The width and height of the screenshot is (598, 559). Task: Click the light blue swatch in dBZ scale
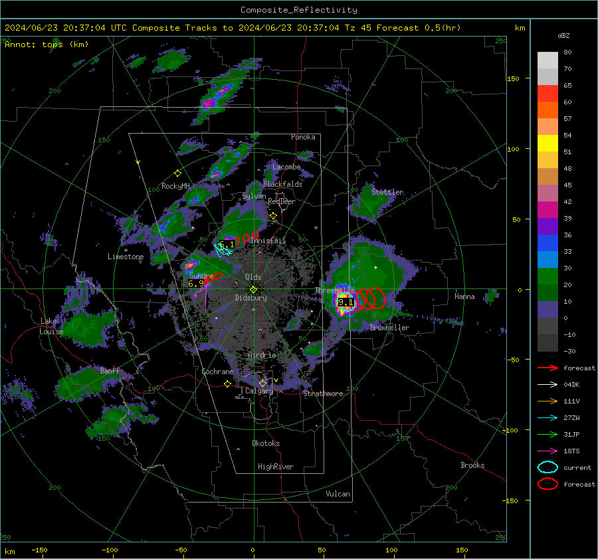[x=548, y=260]
